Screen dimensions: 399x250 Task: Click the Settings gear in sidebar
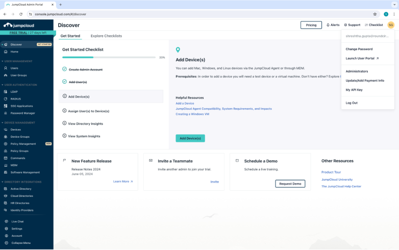(x=6, y=229)
